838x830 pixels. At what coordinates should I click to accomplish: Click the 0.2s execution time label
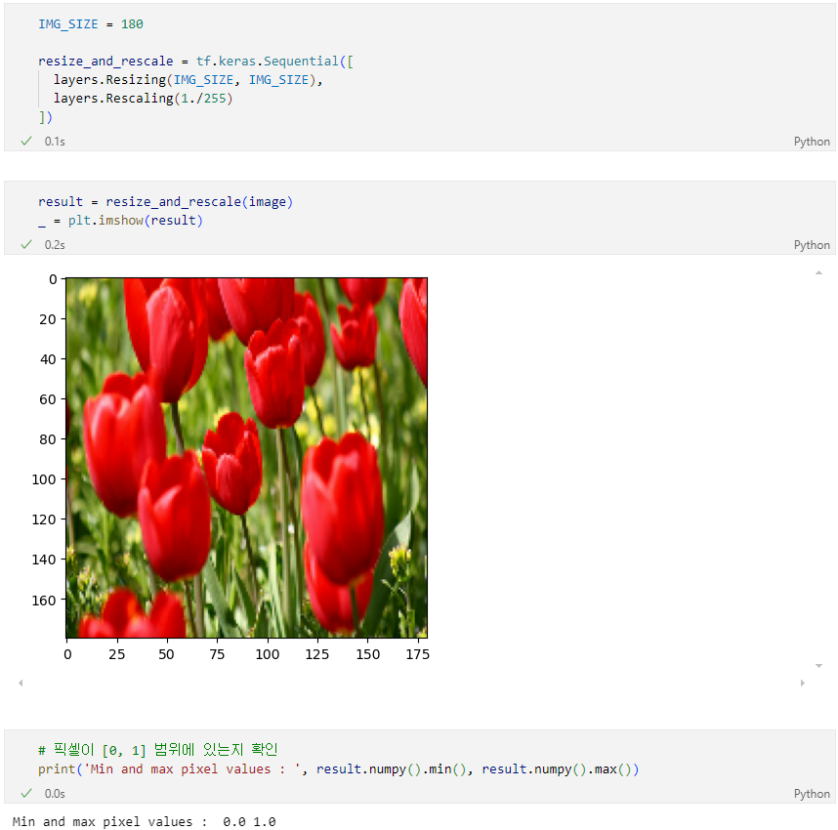click(x=55, y=245)
